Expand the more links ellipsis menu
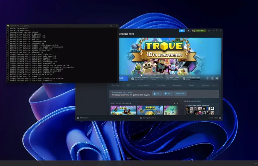 [214, 85]
